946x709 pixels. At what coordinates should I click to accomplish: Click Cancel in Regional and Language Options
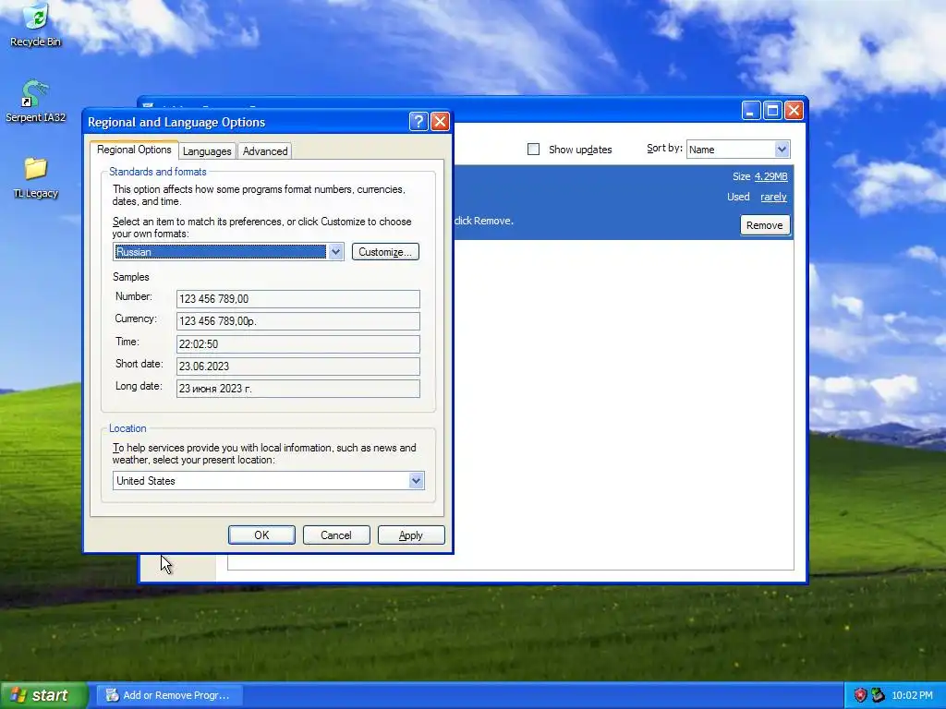[x=336, y=535]
